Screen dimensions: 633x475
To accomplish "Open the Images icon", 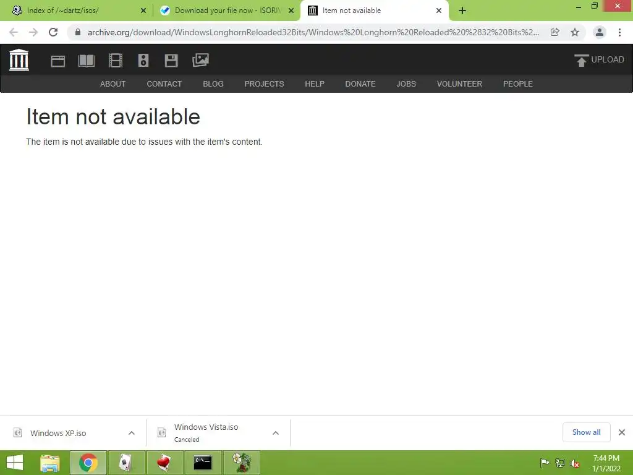I will [x=200, y=60].
